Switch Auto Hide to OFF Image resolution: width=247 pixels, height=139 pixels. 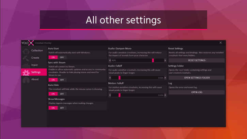tap(62, 94)
